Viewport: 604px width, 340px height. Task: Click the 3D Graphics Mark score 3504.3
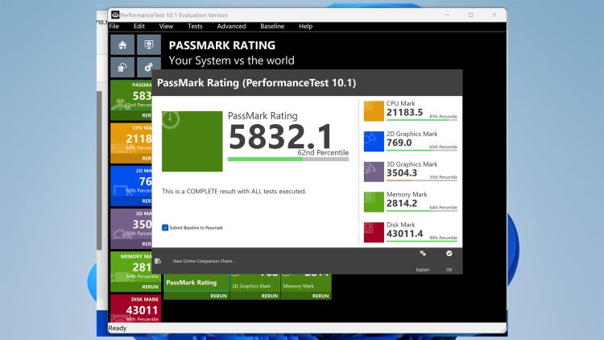point(402,173)
